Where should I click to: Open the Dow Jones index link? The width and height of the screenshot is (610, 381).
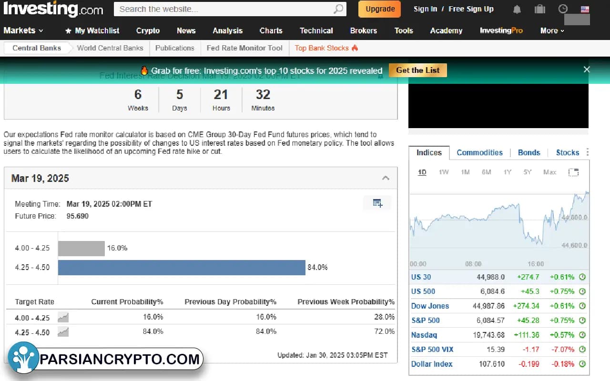click(x=430, y=306)
